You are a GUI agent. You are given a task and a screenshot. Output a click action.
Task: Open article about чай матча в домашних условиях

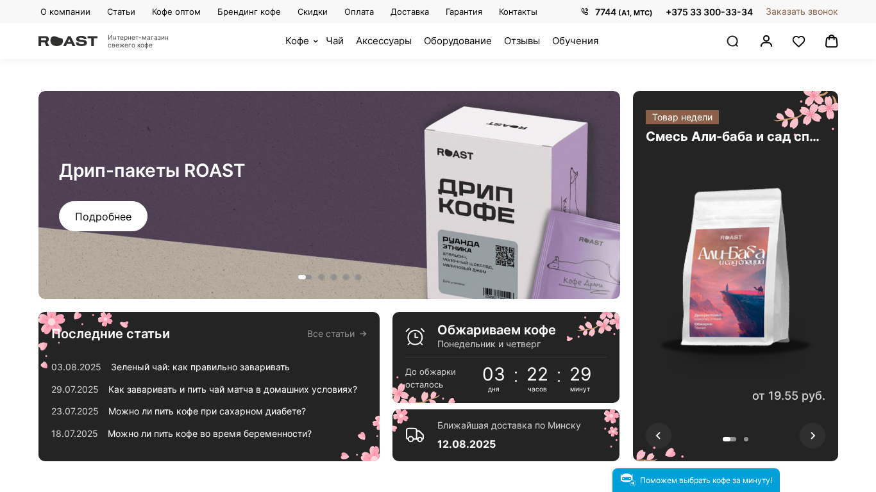[233, 389]
